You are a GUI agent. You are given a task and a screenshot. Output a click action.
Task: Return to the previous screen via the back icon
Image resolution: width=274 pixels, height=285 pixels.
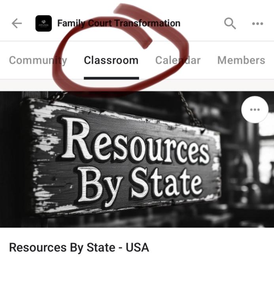17,23
